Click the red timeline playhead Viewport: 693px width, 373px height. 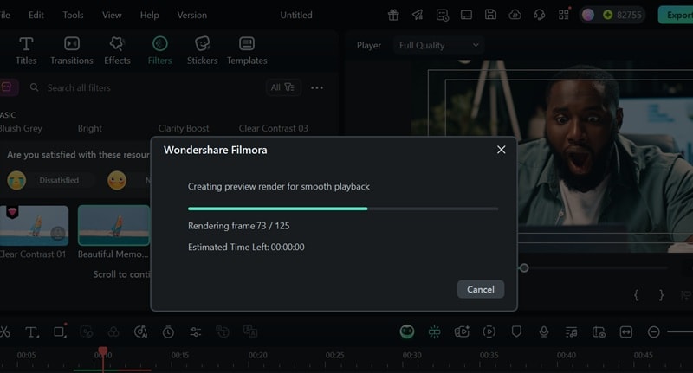(x=102, y=351)
